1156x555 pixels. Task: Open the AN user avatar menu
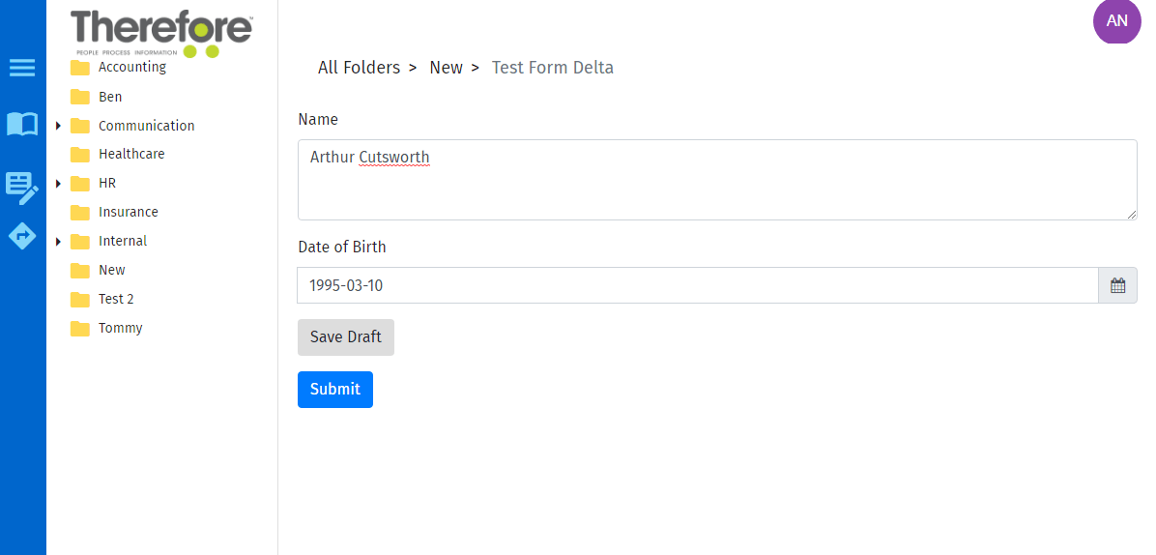pos(1116,21)
